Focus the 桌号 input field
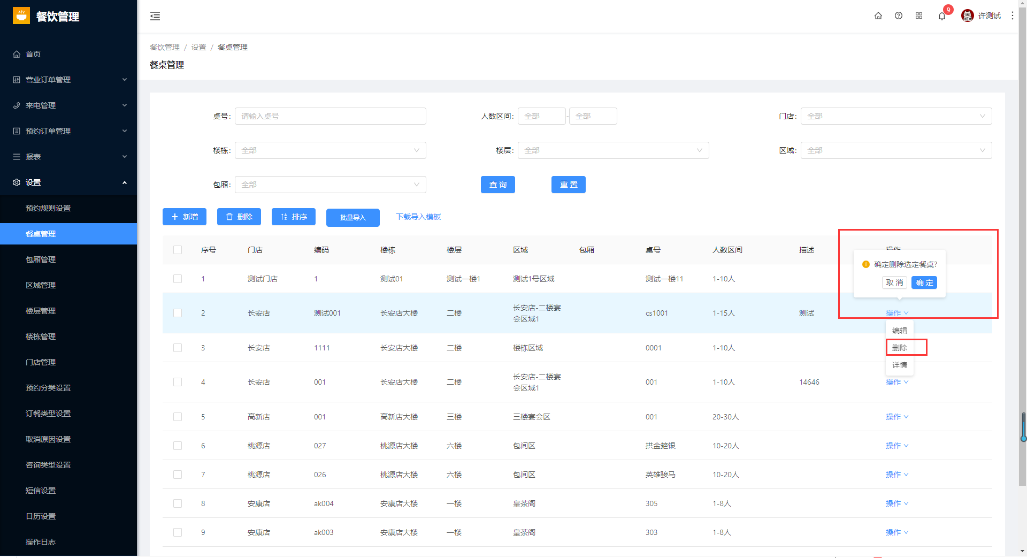The height and width of the screenshot is (558, 1027). [330, 116]
